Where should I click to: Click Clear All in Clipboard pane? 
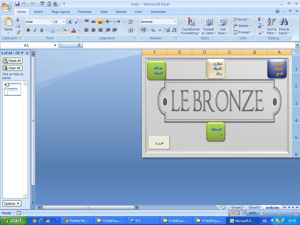pyautogui.click(x=13, y=68)
